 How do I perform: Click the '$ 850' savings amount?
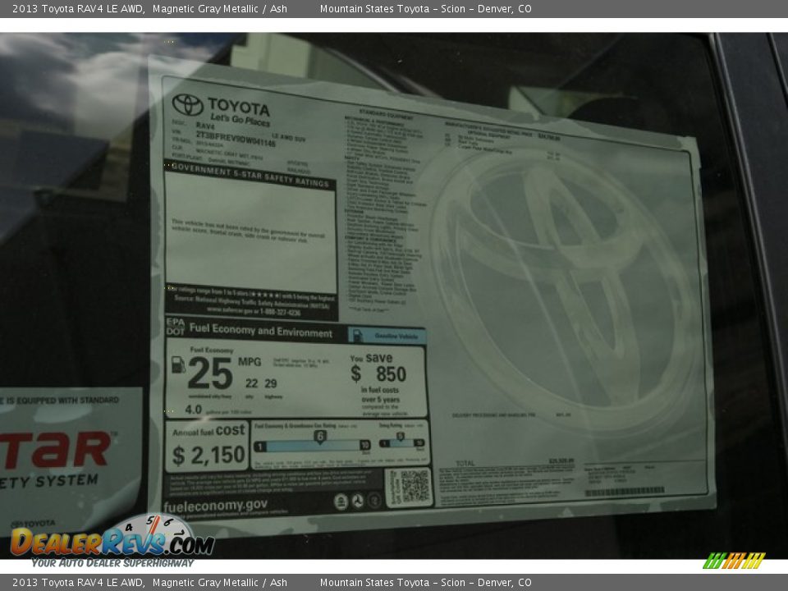click(378, 374)
